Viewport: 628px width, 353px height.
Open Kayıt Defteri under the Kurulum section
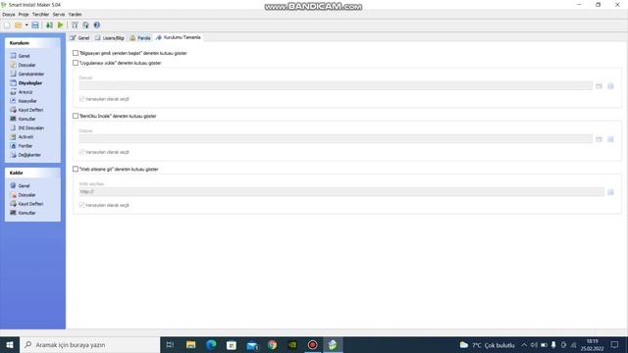(30, 110)
